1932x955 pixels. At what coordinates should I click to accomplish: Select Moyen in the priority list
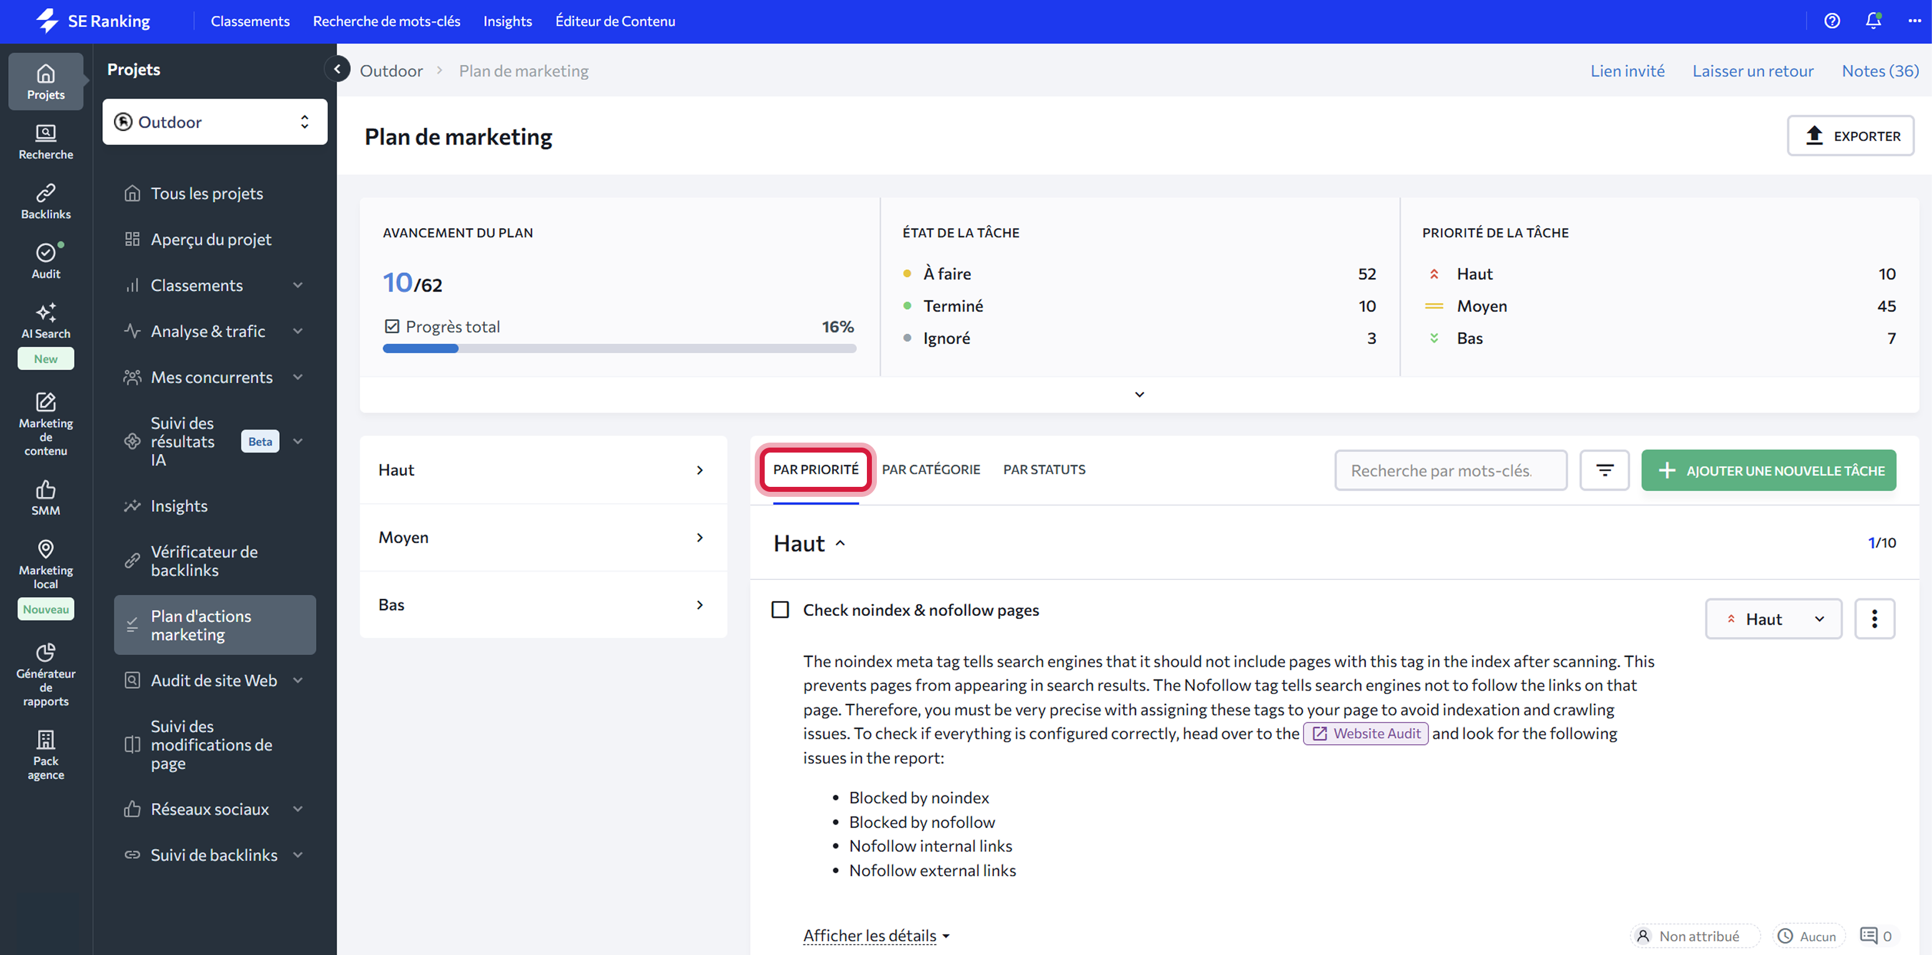(543, 537)
